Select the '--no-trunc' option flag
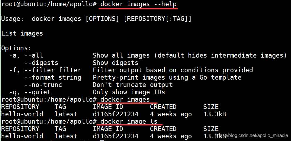 pyautogui.click(x=43, y=85)
